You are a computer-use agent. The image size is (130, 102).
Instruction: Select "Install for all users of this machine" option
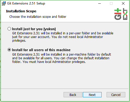click(9, 50)
